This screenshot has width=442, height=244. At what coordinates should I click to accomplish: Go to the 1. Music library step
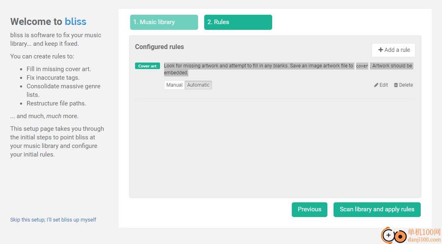[x=164, y=22]
